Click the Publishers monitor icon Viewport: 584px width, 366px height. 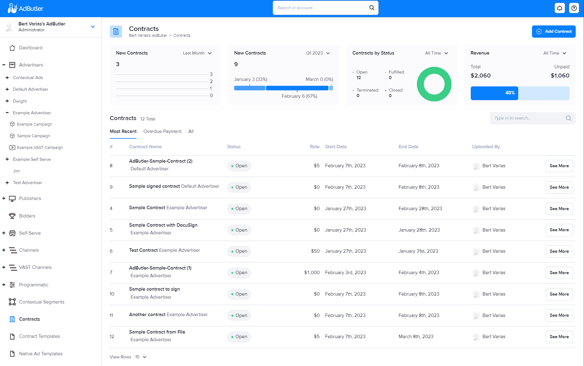point(12,198)
